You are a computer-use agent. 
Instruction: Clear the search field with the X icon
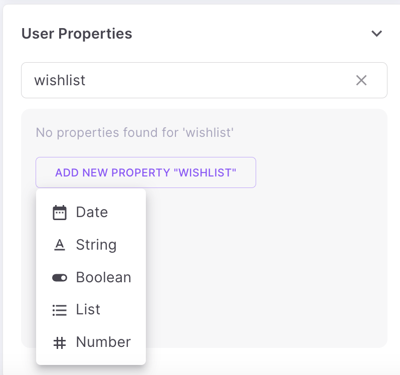[361, 80]
